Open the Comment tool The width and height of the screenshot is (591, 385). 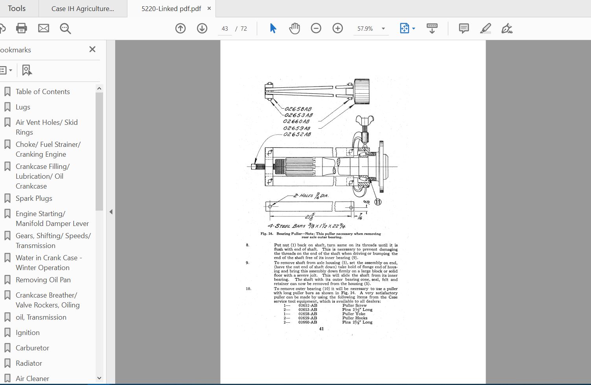point(463,28)
